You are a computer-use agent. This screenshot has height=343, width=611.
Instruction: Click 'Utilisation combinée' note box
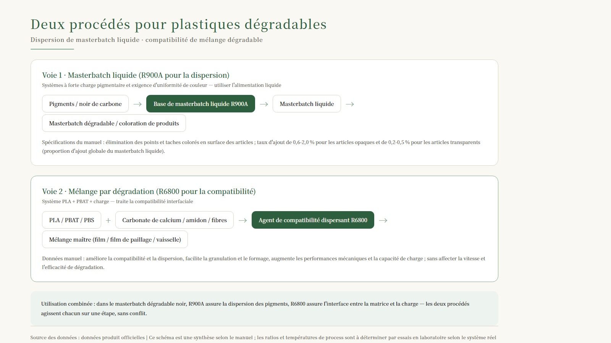click(264, 308)
